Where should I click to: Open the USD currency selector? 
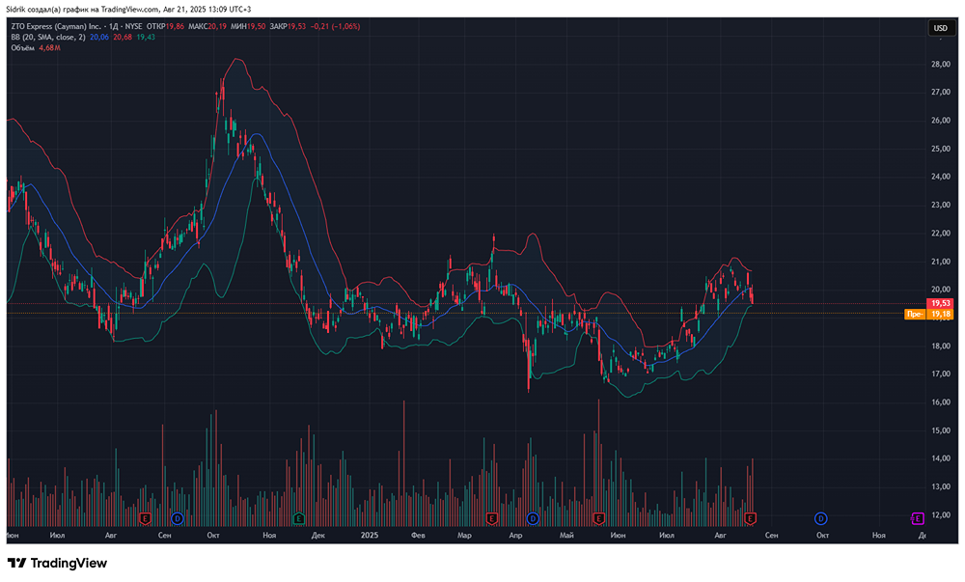(x=939, y=29)
